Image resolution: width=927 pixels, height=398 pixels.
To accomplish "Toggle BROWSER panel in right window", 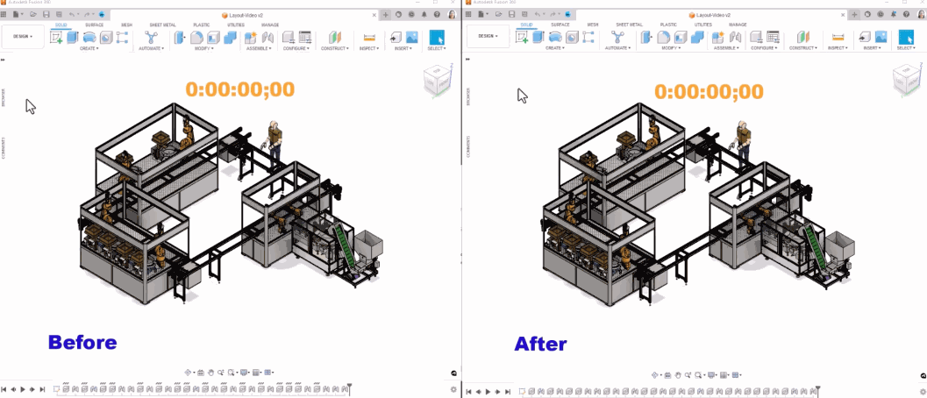I will tap(468, 97).
